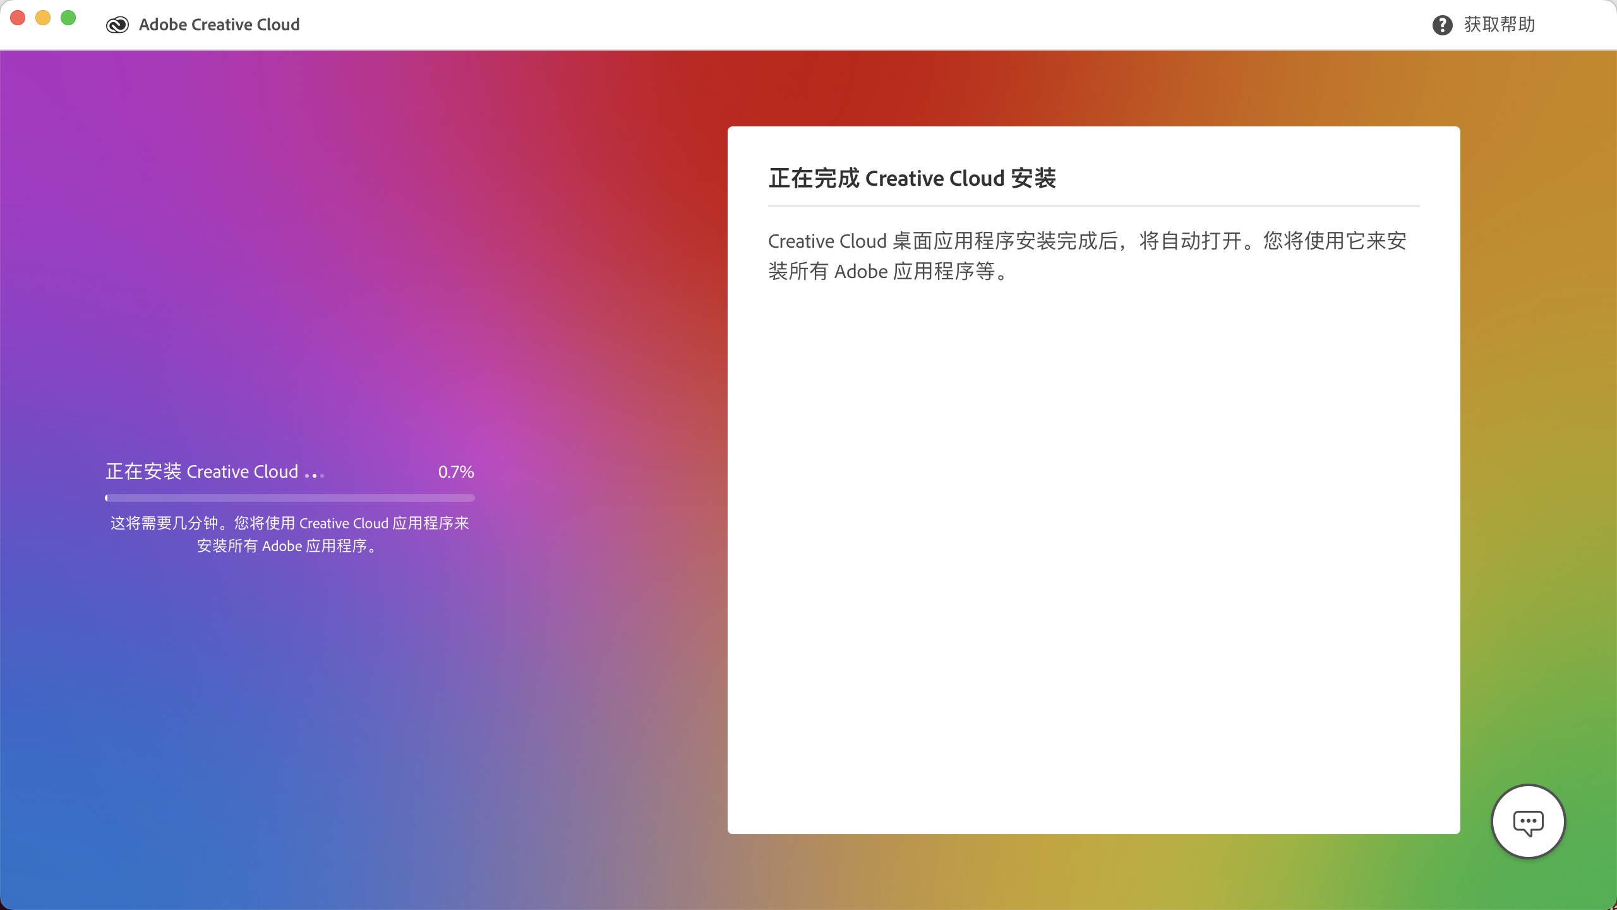Open the 获取帮助 help link

tap(1500, 25)
